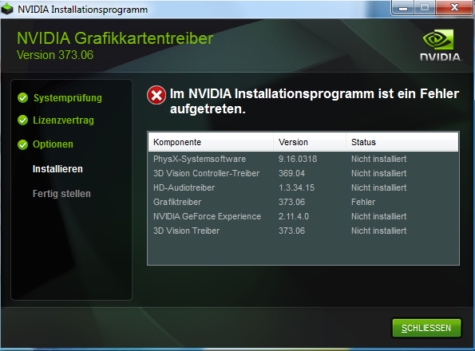Sort by the Status column header
Screen dimensions: 475x351
(402, 142)
